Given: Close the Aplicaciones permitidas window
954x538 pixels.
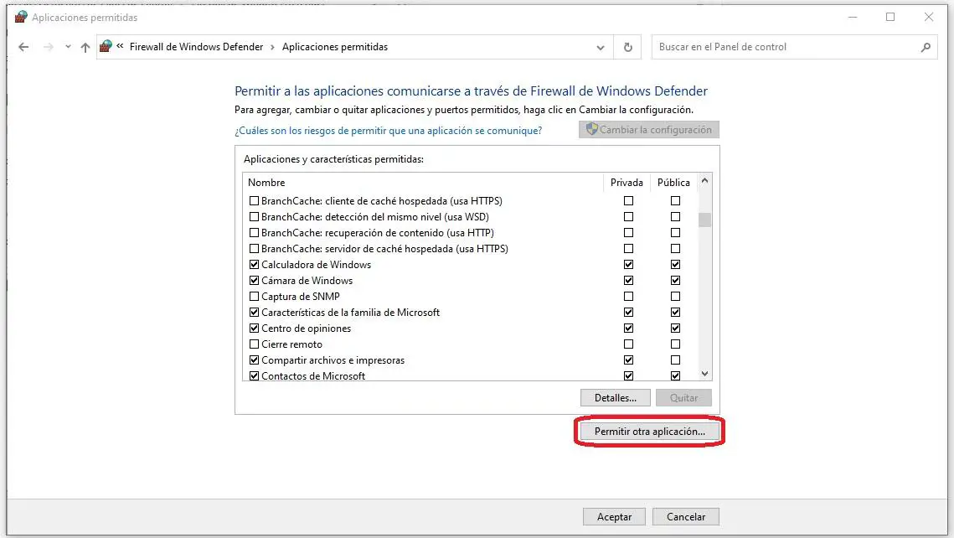Looking at the screenshot, I should (x=928, y=17).
